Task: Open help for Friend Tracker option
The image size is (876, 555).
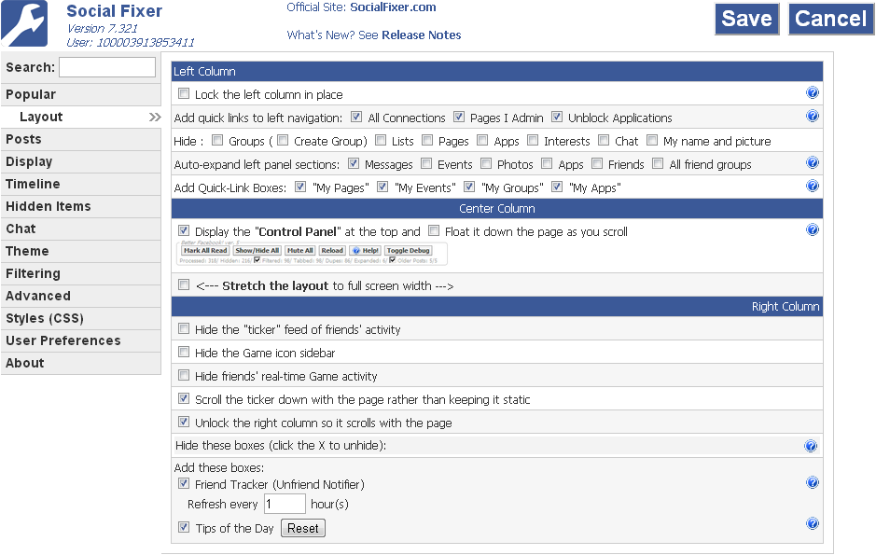Action: 813,482
